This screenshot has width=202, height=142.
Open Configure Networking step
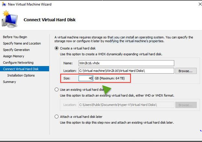[x=18, y=62]
